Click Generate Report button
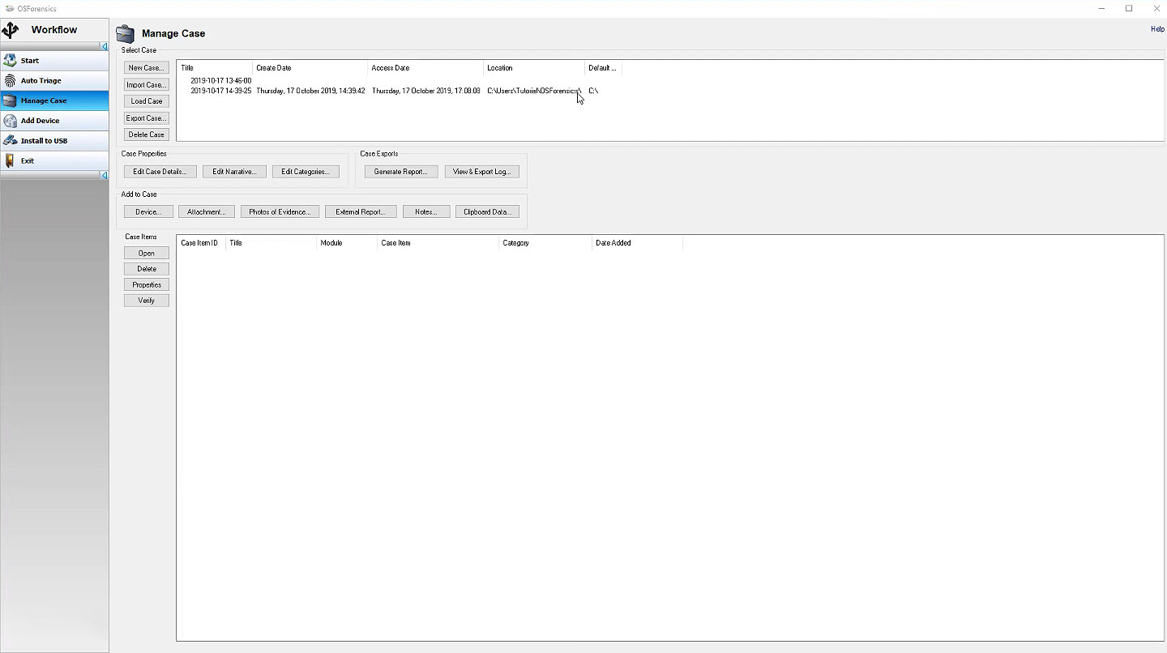The image size is (1167, 653). point(400,172)
